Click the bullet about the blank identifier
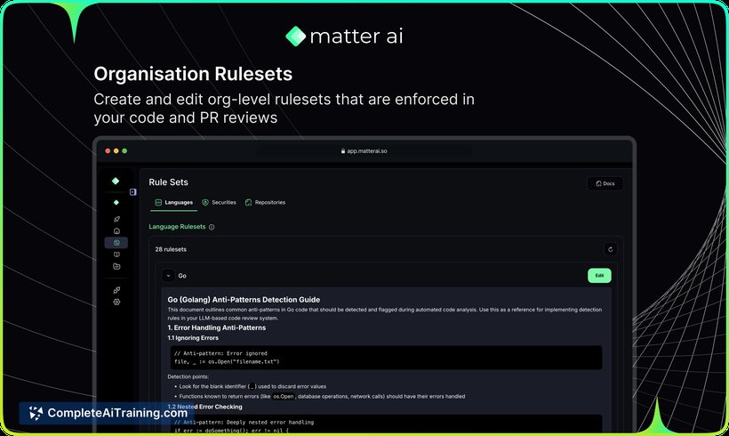This screenshot has height=436, width=729. [x=252, y=386]
